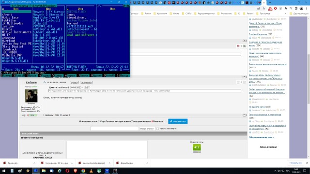Click the 'e-mail' link below the post
The width and height of the screenshot is (310, 174).
(x=65, y=115)
